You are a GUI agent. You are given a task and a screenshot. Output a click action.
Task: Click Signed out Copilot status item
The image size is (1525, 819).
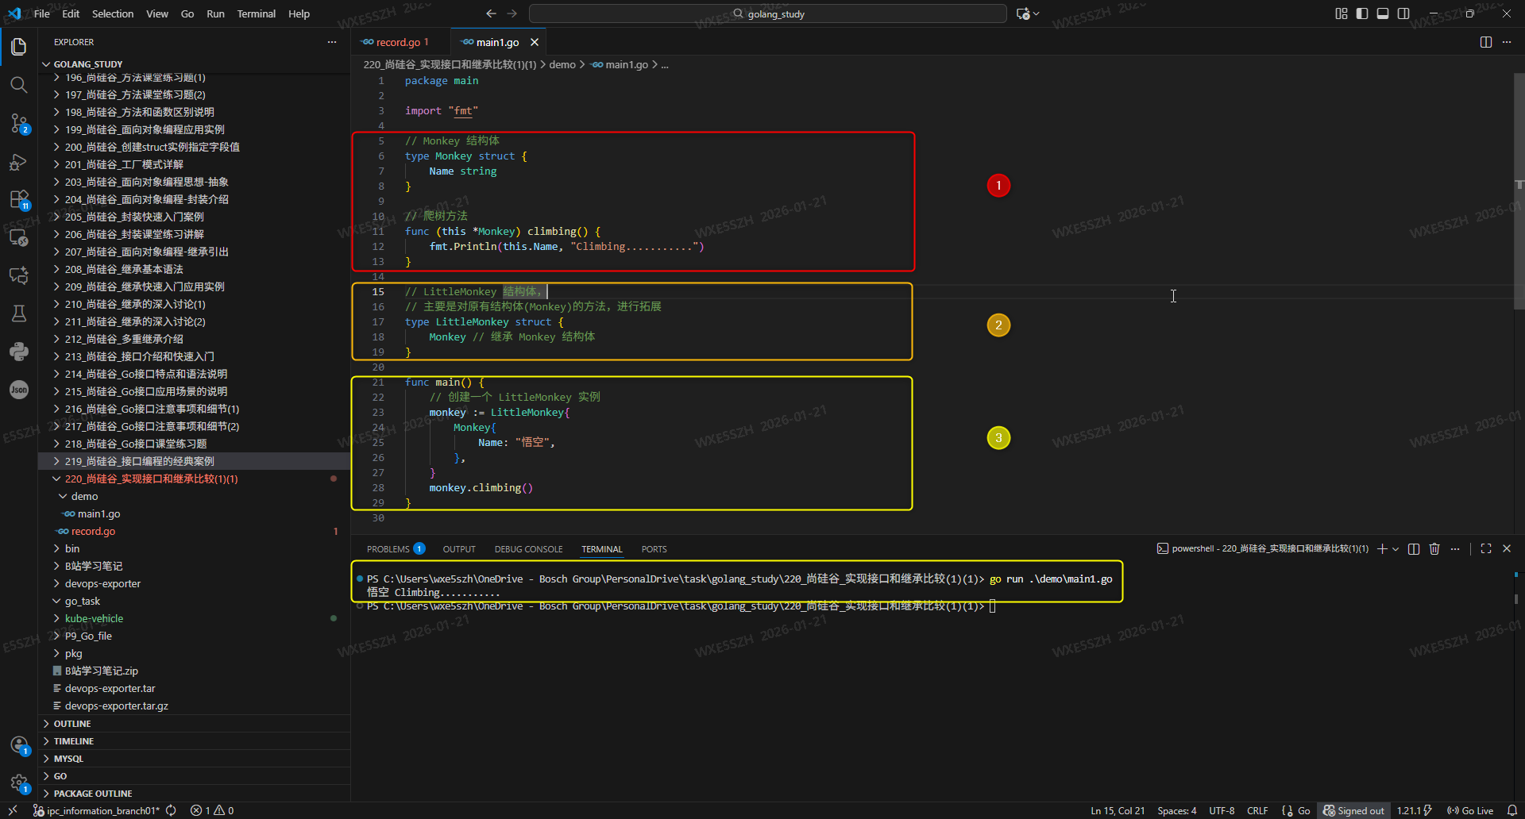click(1353, 810)
